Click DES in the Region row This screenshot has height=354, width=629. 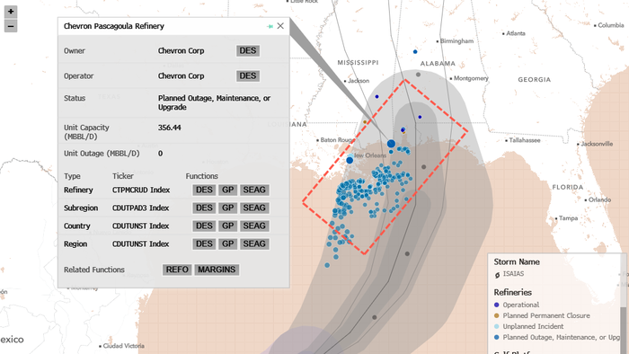coord(204,244)
